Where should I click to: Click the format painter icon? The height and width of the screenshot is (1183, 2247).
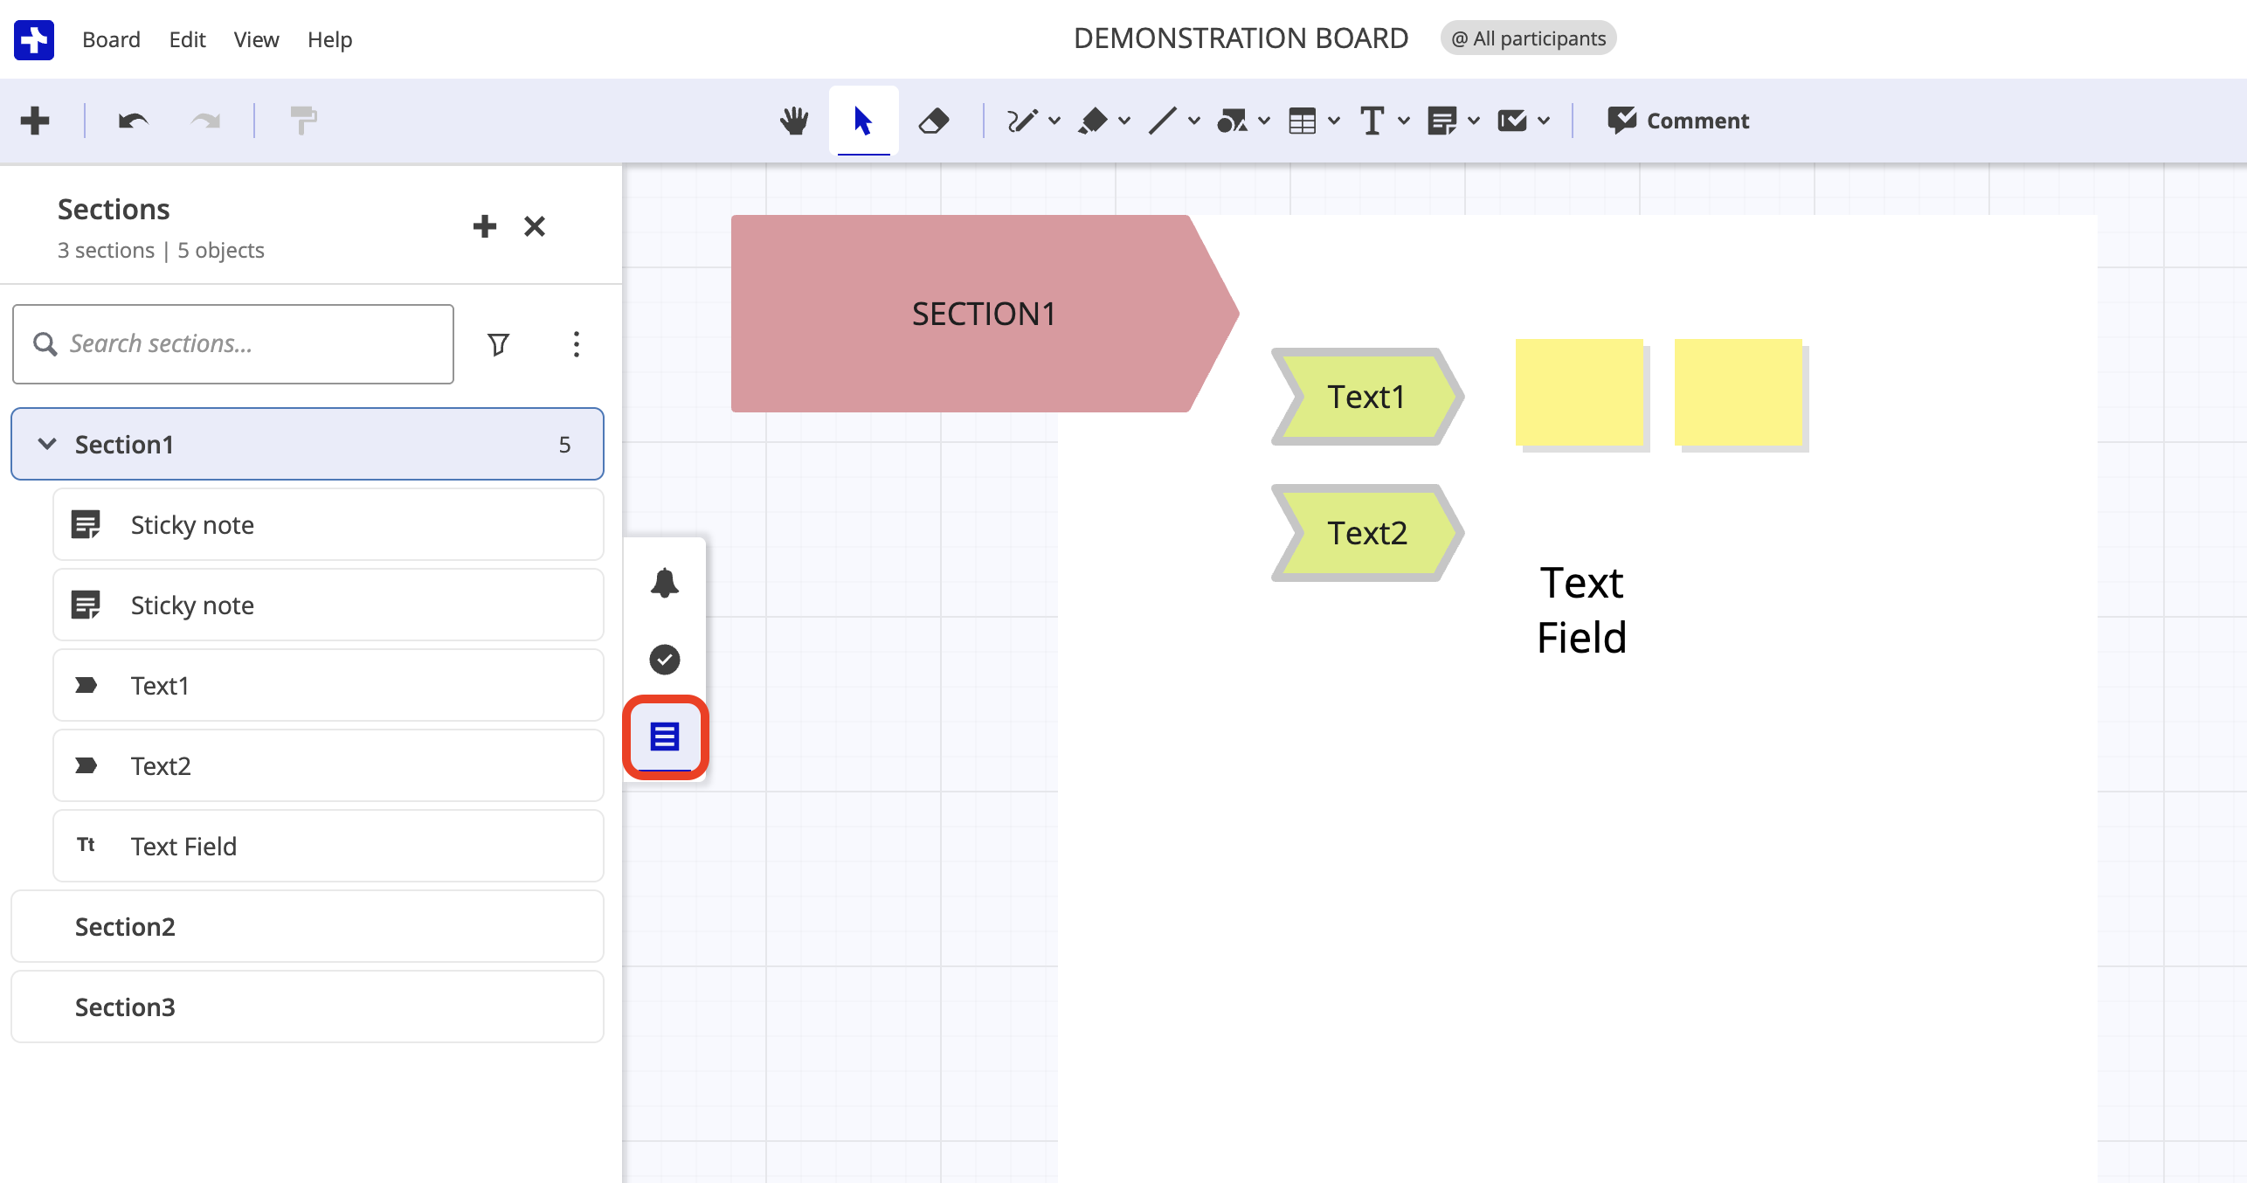303,121
